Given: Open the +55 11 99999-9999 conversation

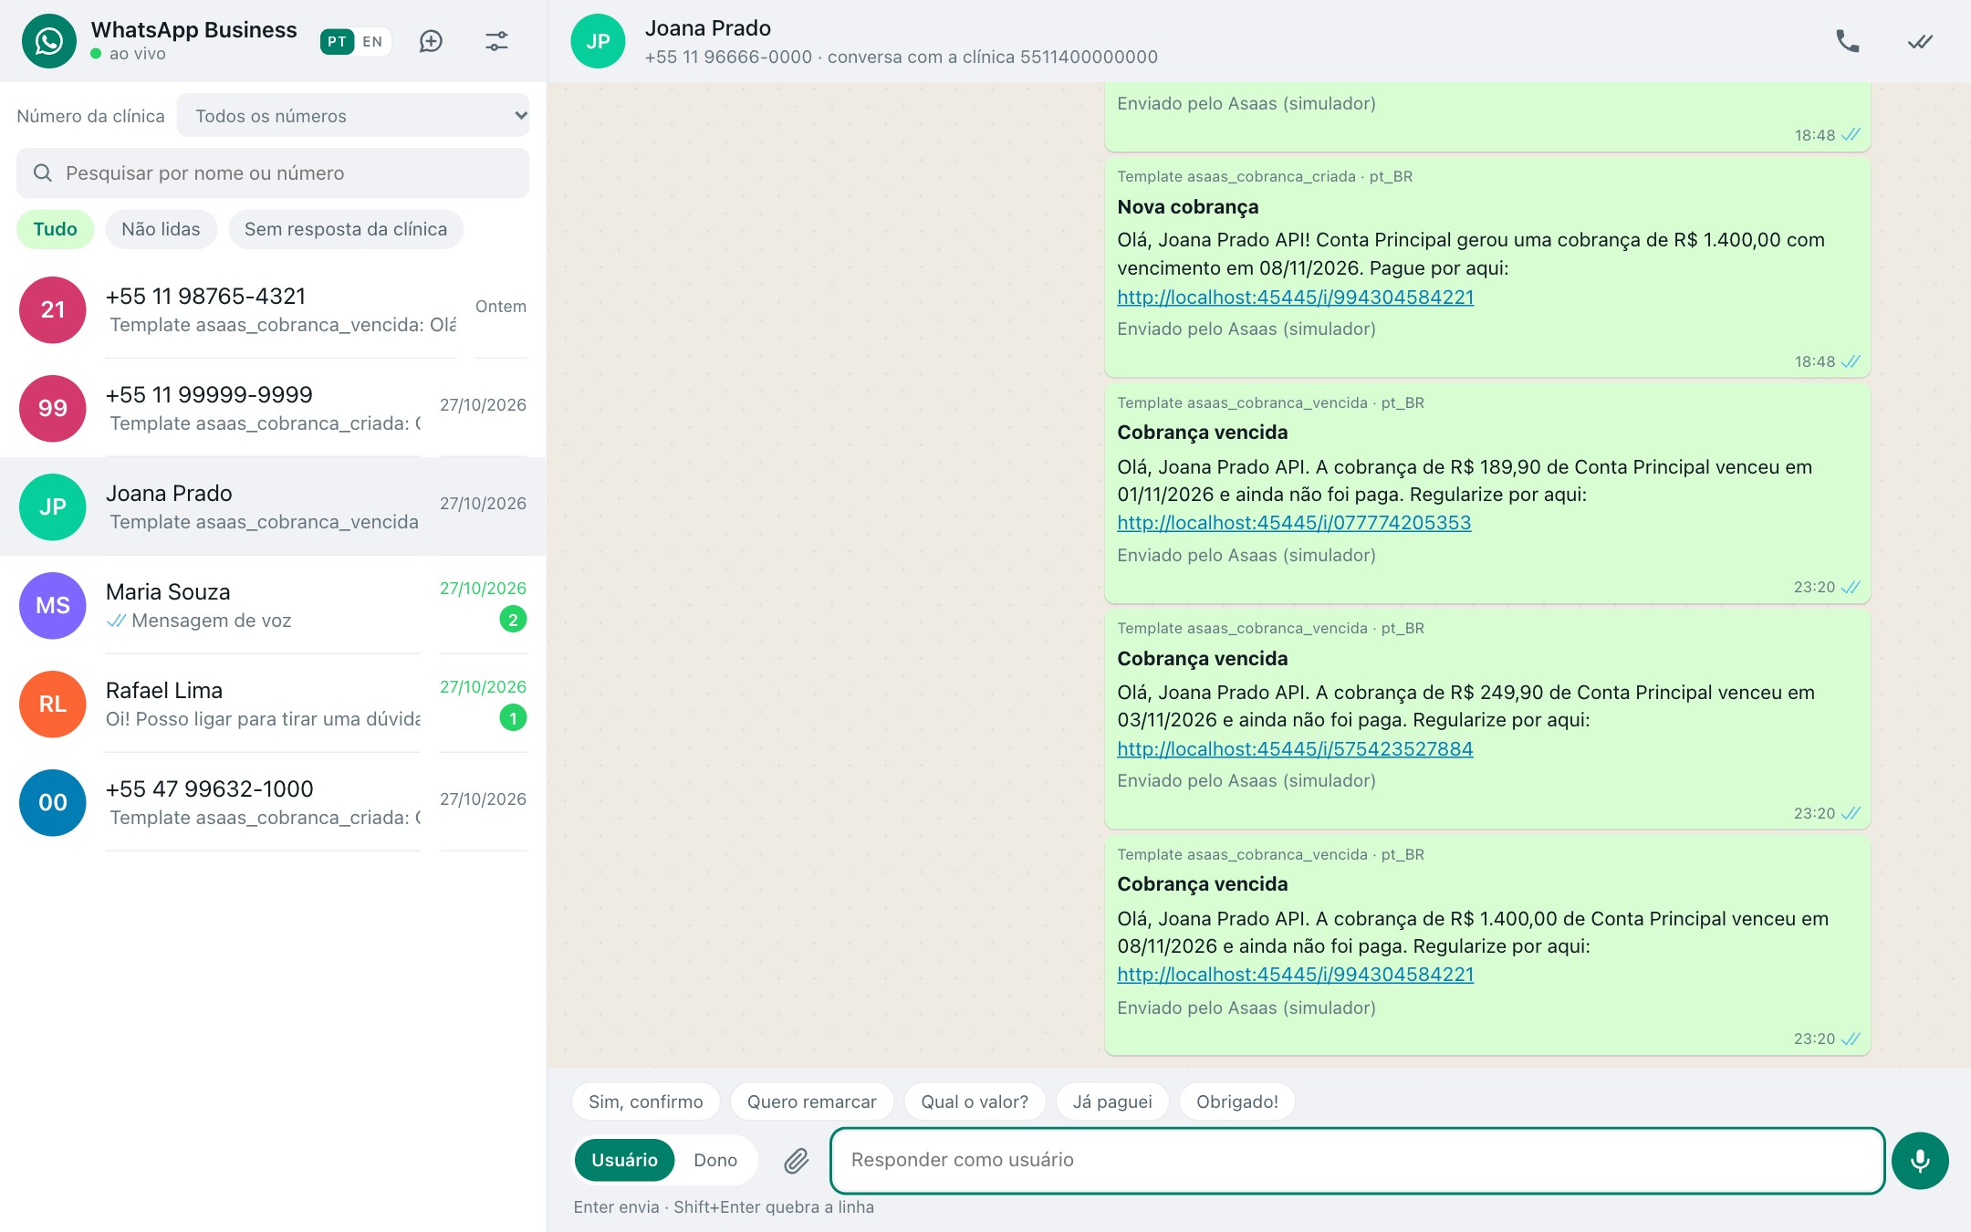Looking at the screenshot, I should coord(273,408).
